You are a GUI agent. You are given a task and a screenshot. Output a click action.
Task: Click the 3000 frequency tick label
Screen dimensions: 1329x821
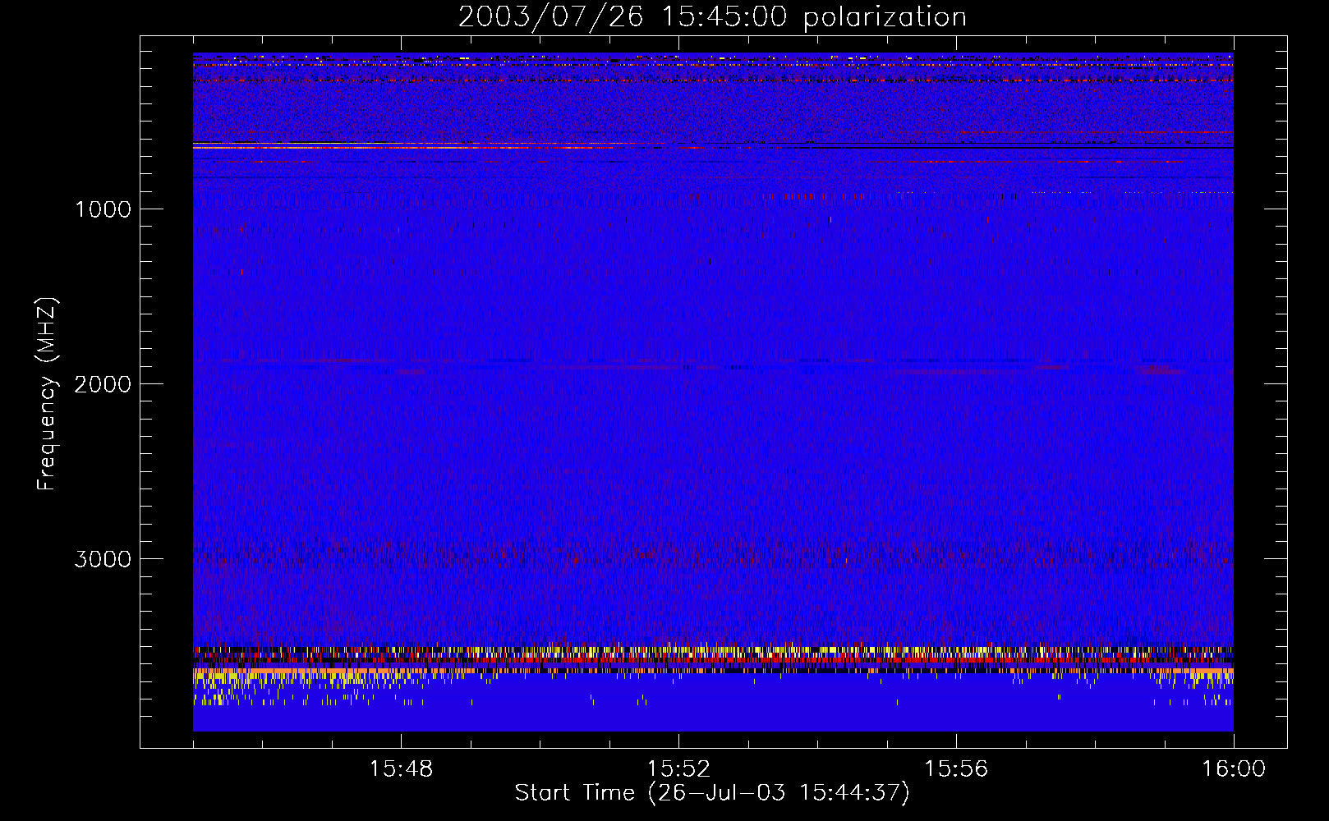[x=103, y=559]
